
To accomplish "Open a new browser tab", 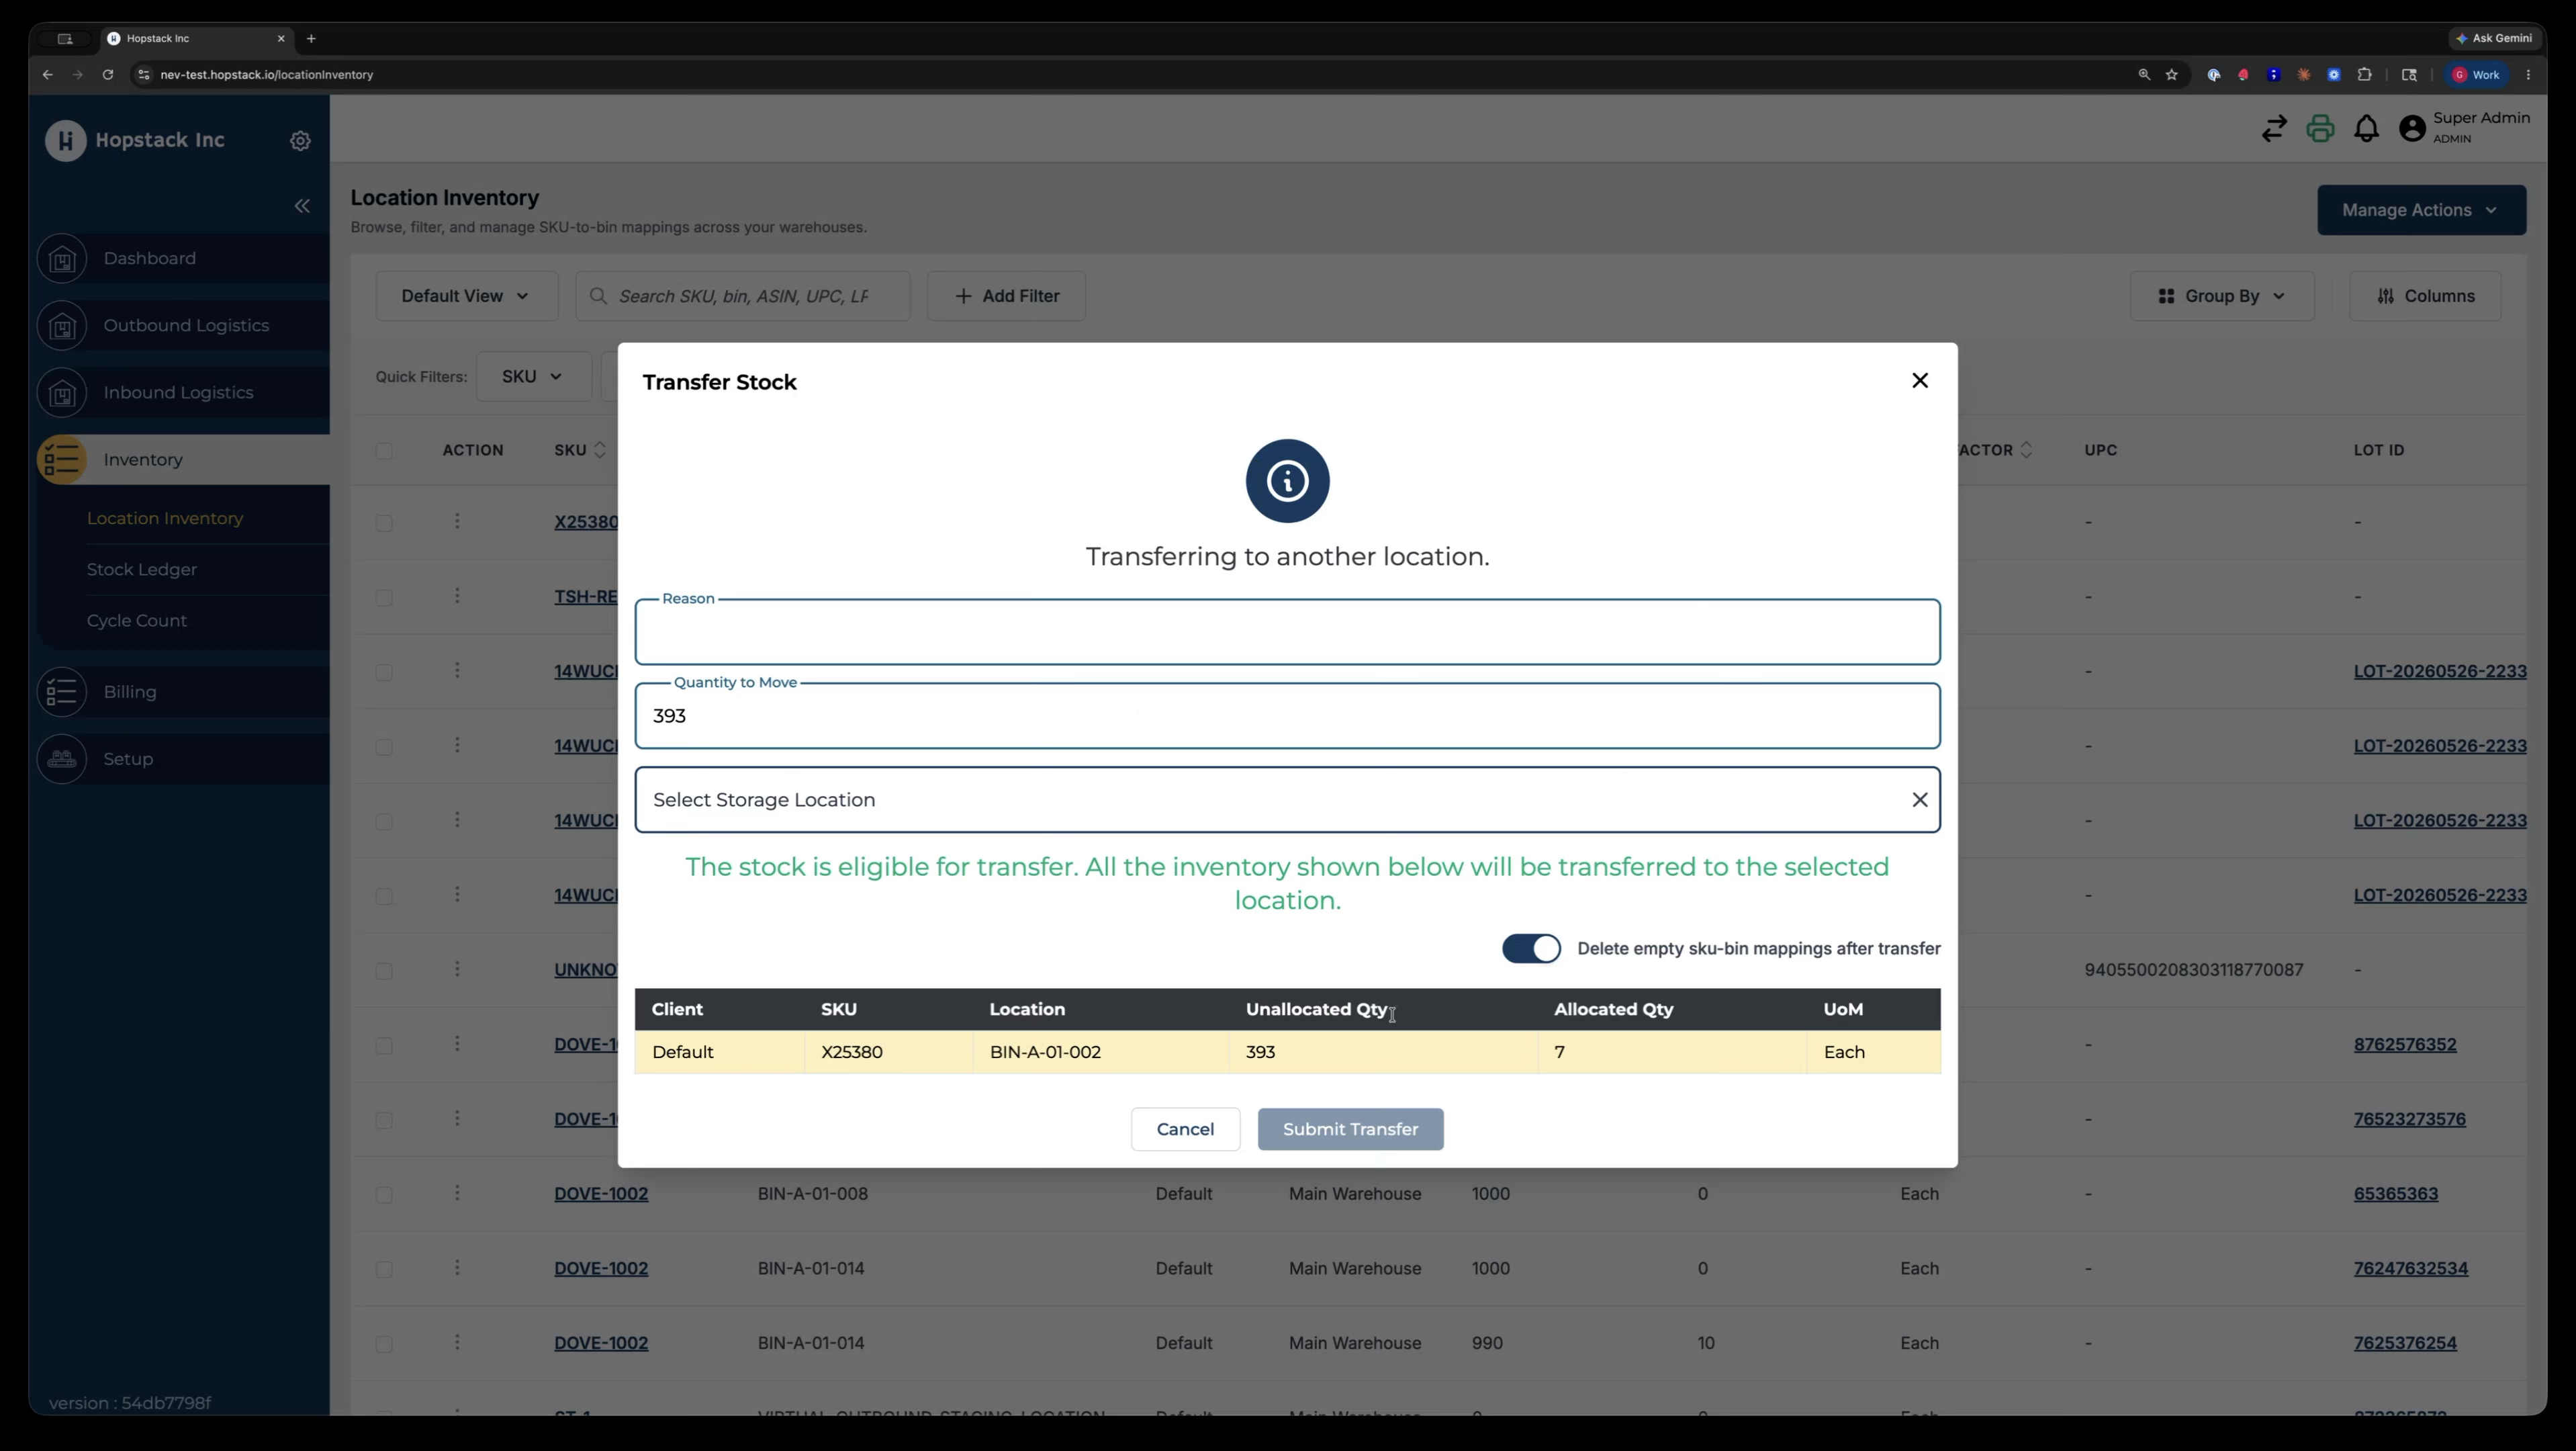I will pos(311,39).
